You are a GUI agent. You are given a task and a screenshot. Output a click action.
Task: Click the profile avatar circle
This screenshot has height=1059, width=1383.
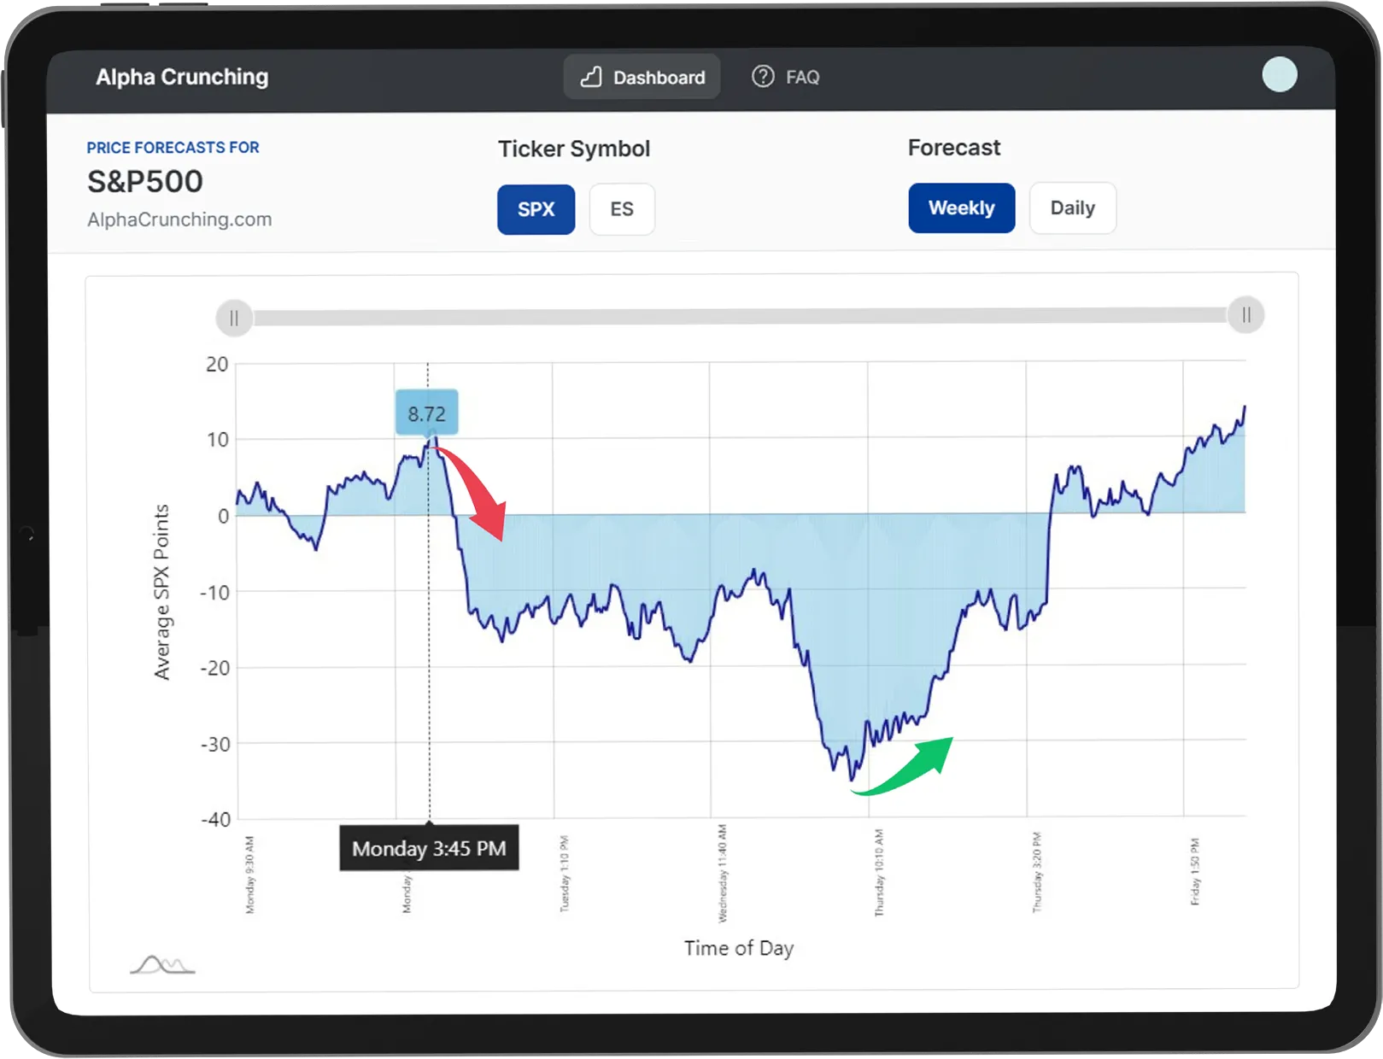click(1279, 75)
